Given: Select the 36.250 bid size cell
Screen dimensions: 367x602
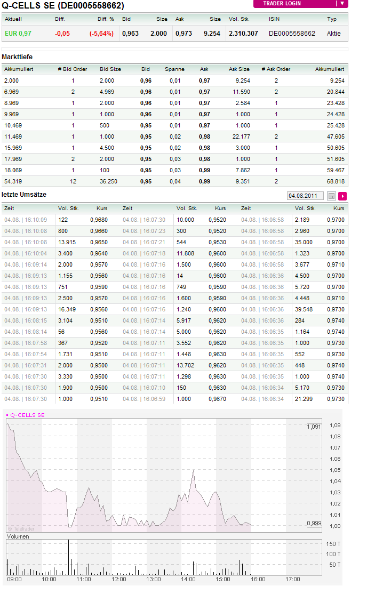Looking at the screenshot, I should coord(108,181).
